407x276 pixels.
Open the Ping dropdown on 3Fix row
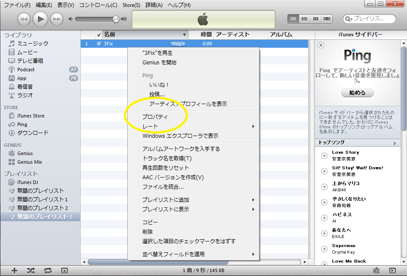pos(178,44)
